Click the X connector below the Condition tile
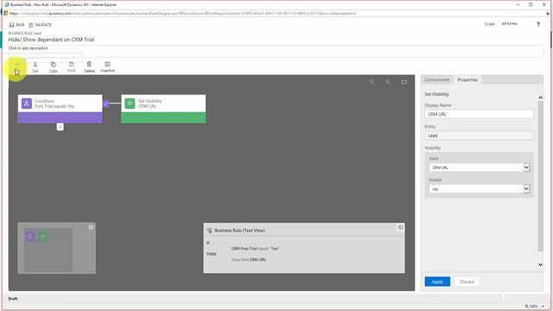This screenshot has width=553, height=311. 60,127
